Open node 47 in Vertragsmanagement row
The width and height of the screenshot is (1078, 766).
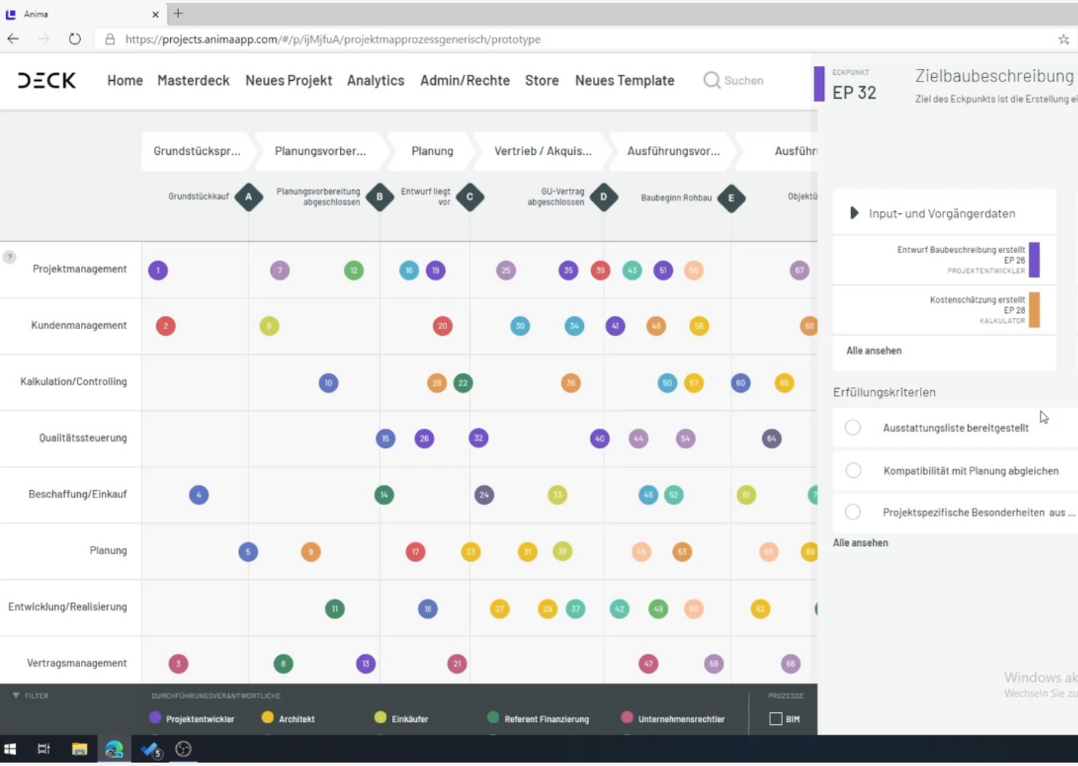click(648, 664)
